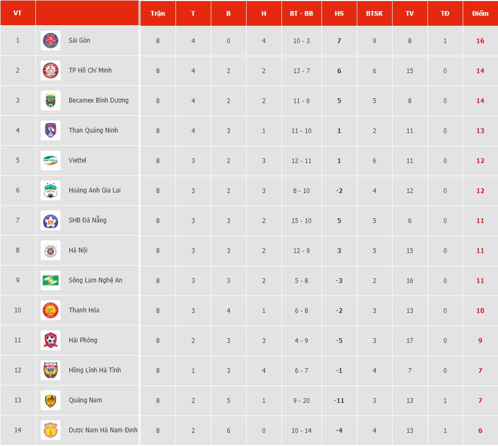498x446 pixels.
Task: Open the Hồng Lĩnh Hà Tĩnh team link
Action: point(95,370)
